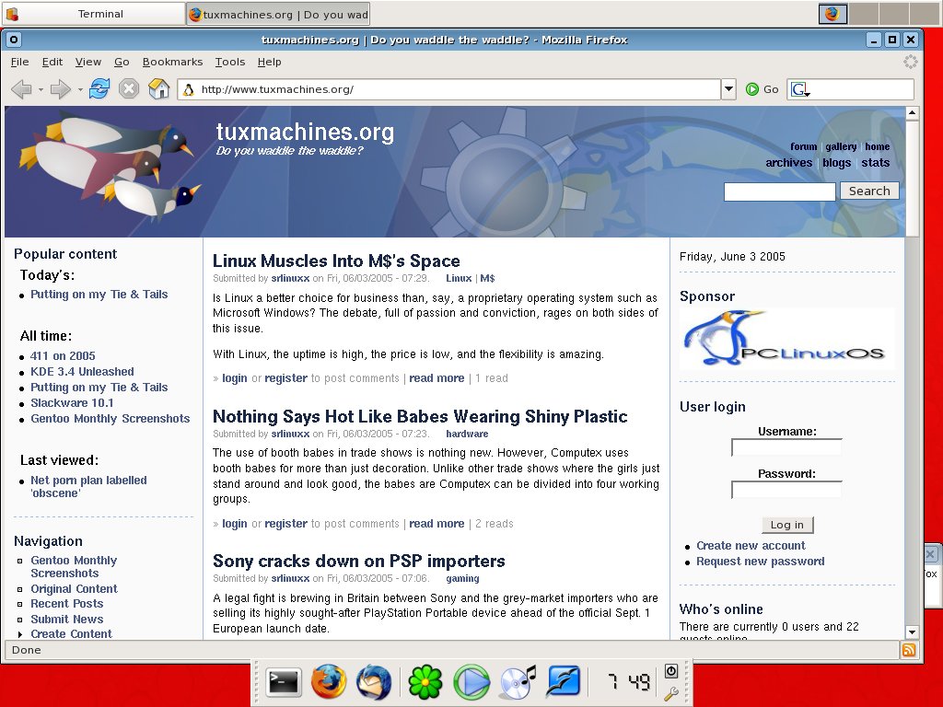
Task: Click the power icon on dock
Action: coord(671,671)
